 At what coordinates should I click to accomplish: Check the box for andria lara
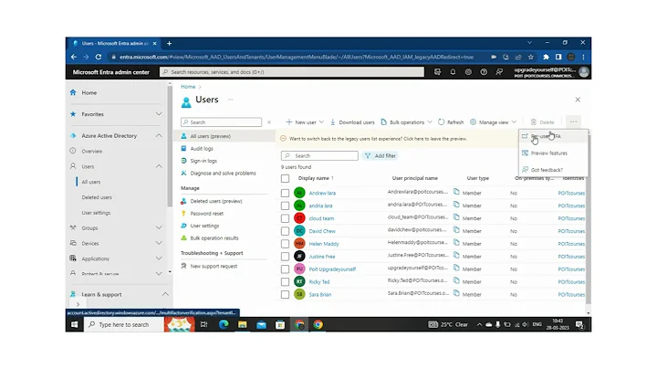click(x=285, y=206)
